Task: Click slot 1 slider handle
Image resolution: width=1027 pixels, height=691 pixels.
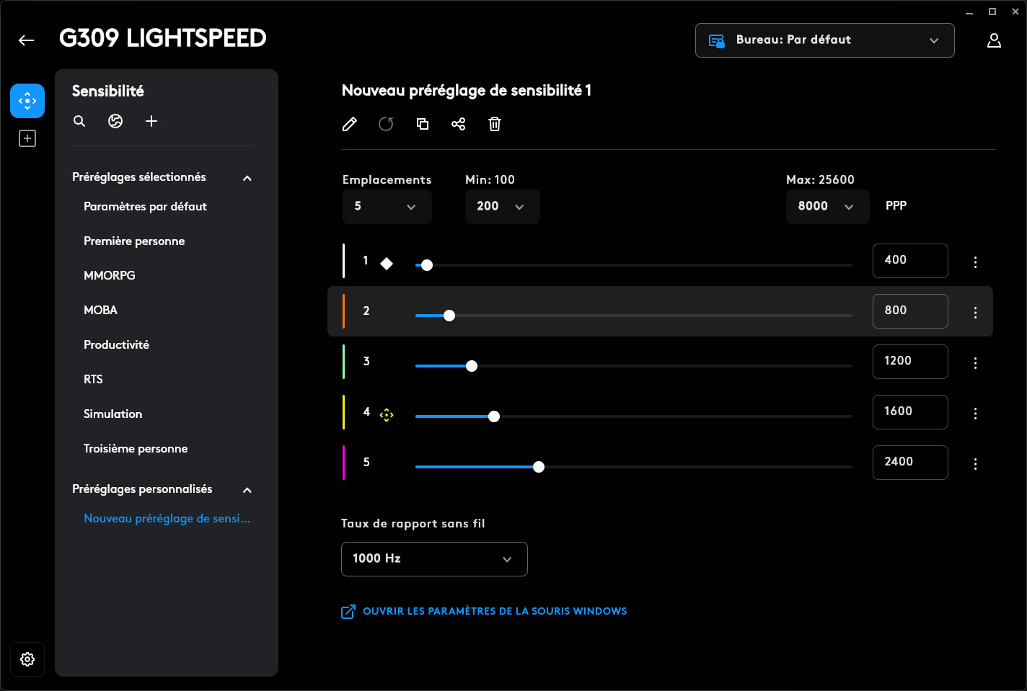Action: click(427, 265)
